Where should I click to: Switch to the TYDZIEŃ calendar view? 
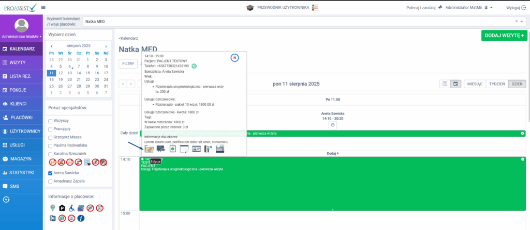click(x=496, y=84)
